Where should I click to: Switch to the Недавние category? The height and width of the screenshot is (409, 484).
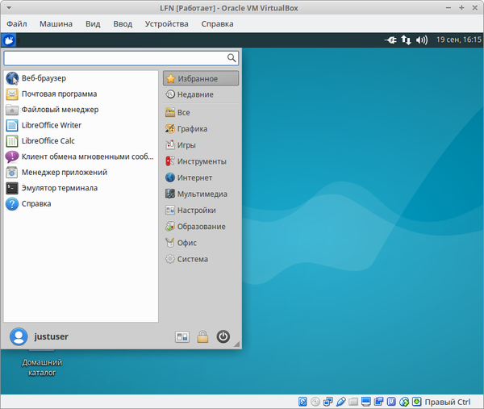[x=195, y=94]
